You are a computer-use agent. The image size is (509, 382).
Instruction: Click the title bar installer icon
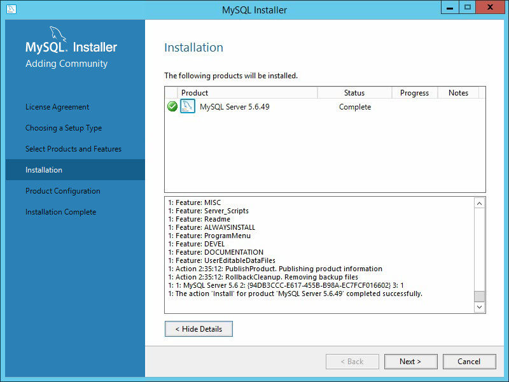pos(11,9)
